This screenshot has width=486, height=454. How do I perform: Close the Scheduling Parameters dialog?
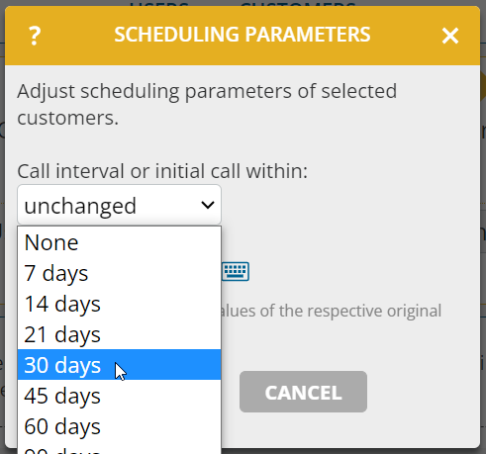coord(450,36)
